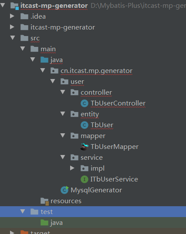Select the entity package label
Viewport: 186px width, 234px height.
coord(90,114)
